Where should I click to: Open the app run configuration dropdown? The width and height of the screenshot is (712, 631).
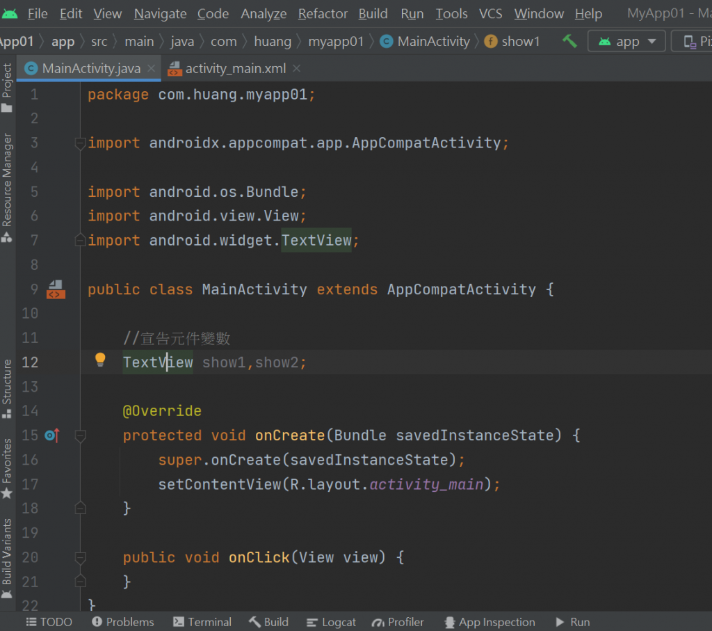coord(626,41)
